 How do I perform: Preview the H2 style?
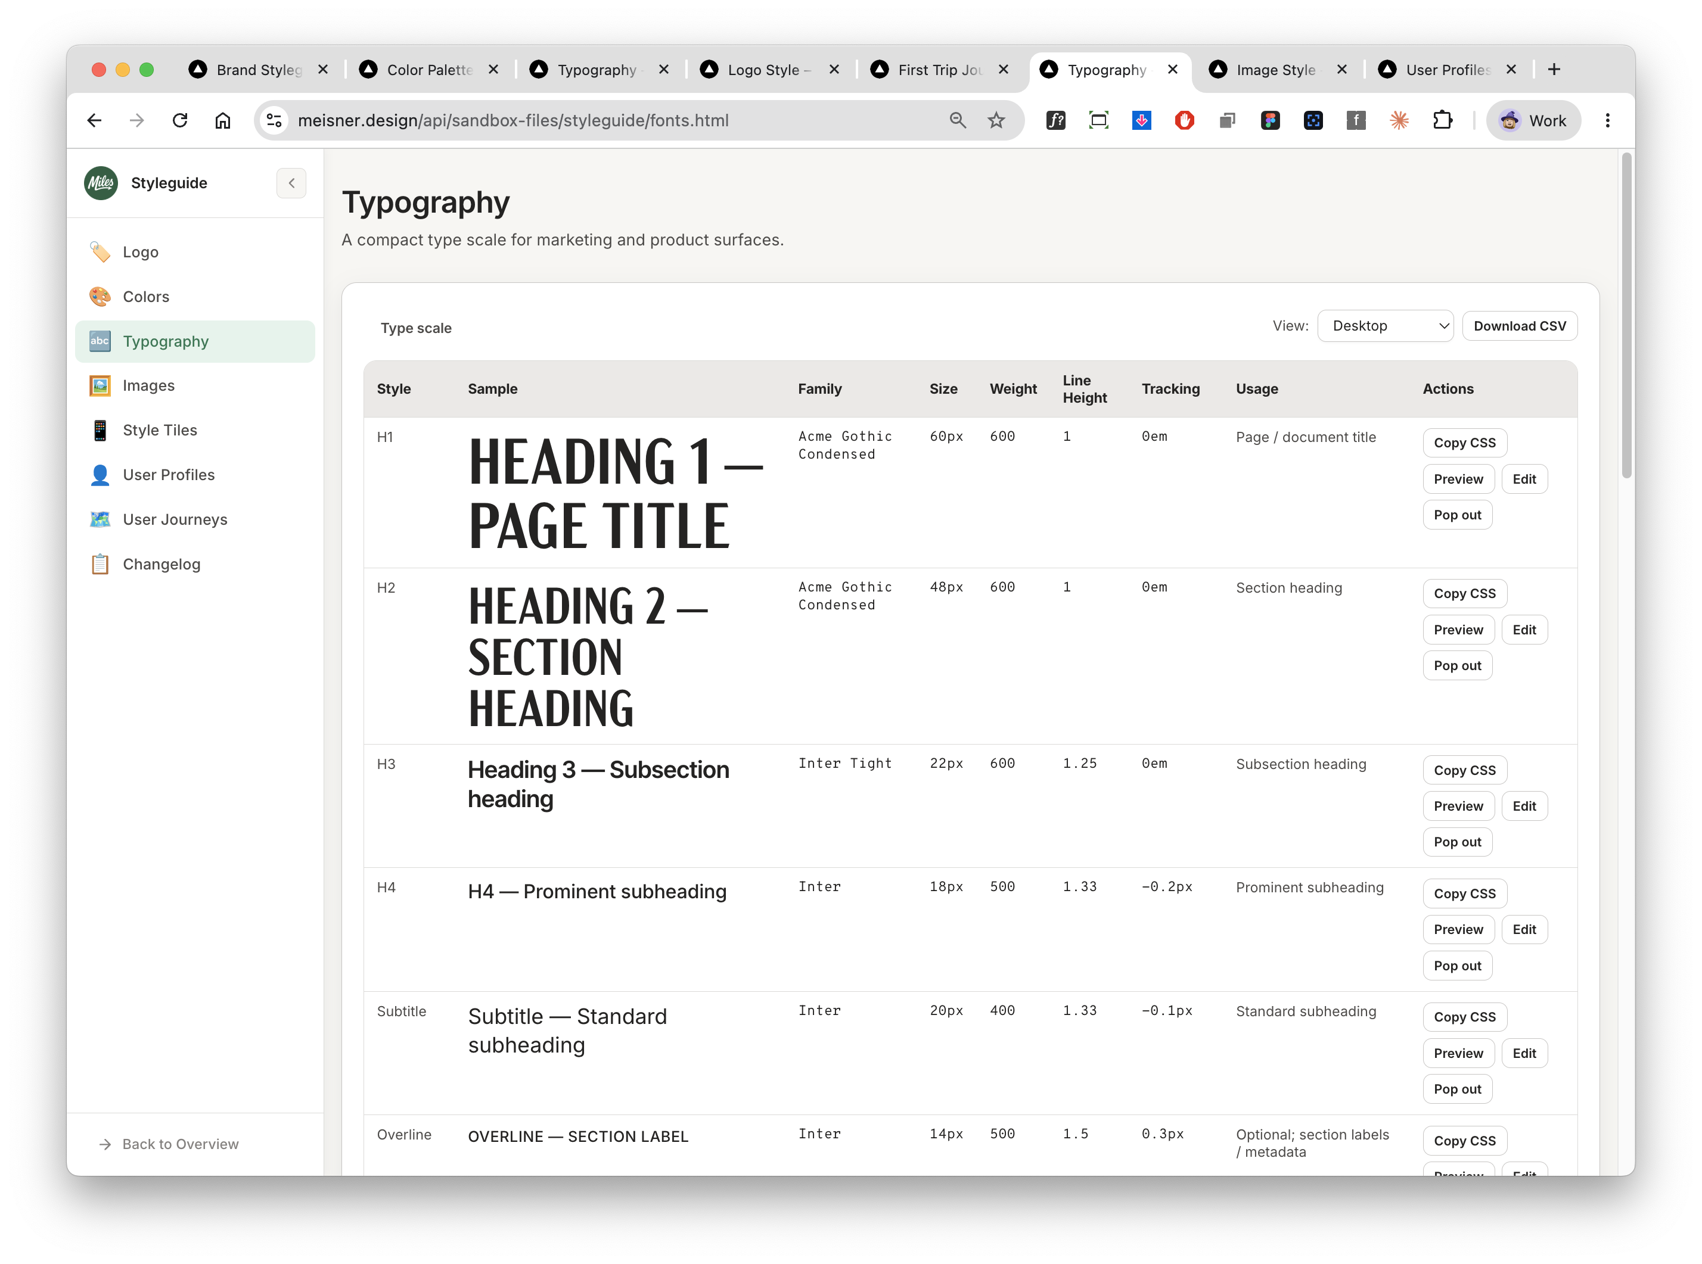click(1458, 630)
